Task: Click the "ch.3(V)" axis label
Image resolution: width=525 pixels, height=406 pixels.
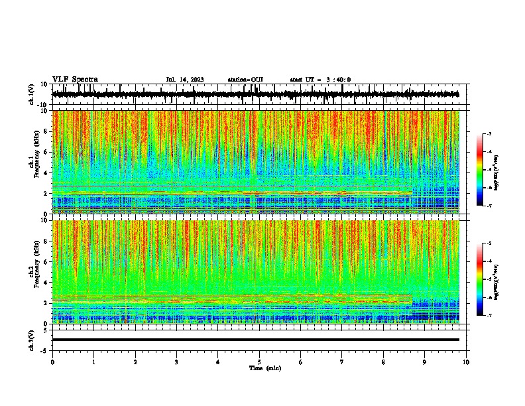Action: click(32, 340)
